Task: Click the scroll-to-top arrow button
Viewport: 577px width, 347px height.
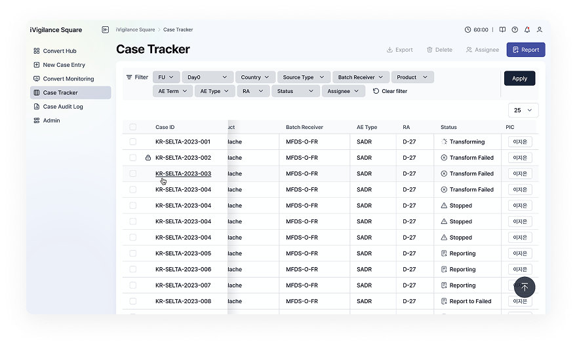Action: (x=525, y=287)
